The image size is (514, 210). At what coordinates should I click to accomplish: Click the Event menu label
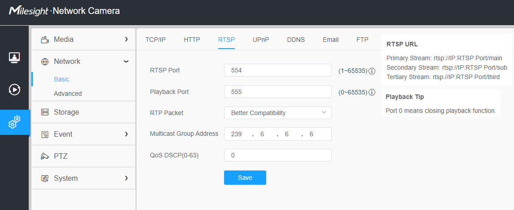(63, 134)
